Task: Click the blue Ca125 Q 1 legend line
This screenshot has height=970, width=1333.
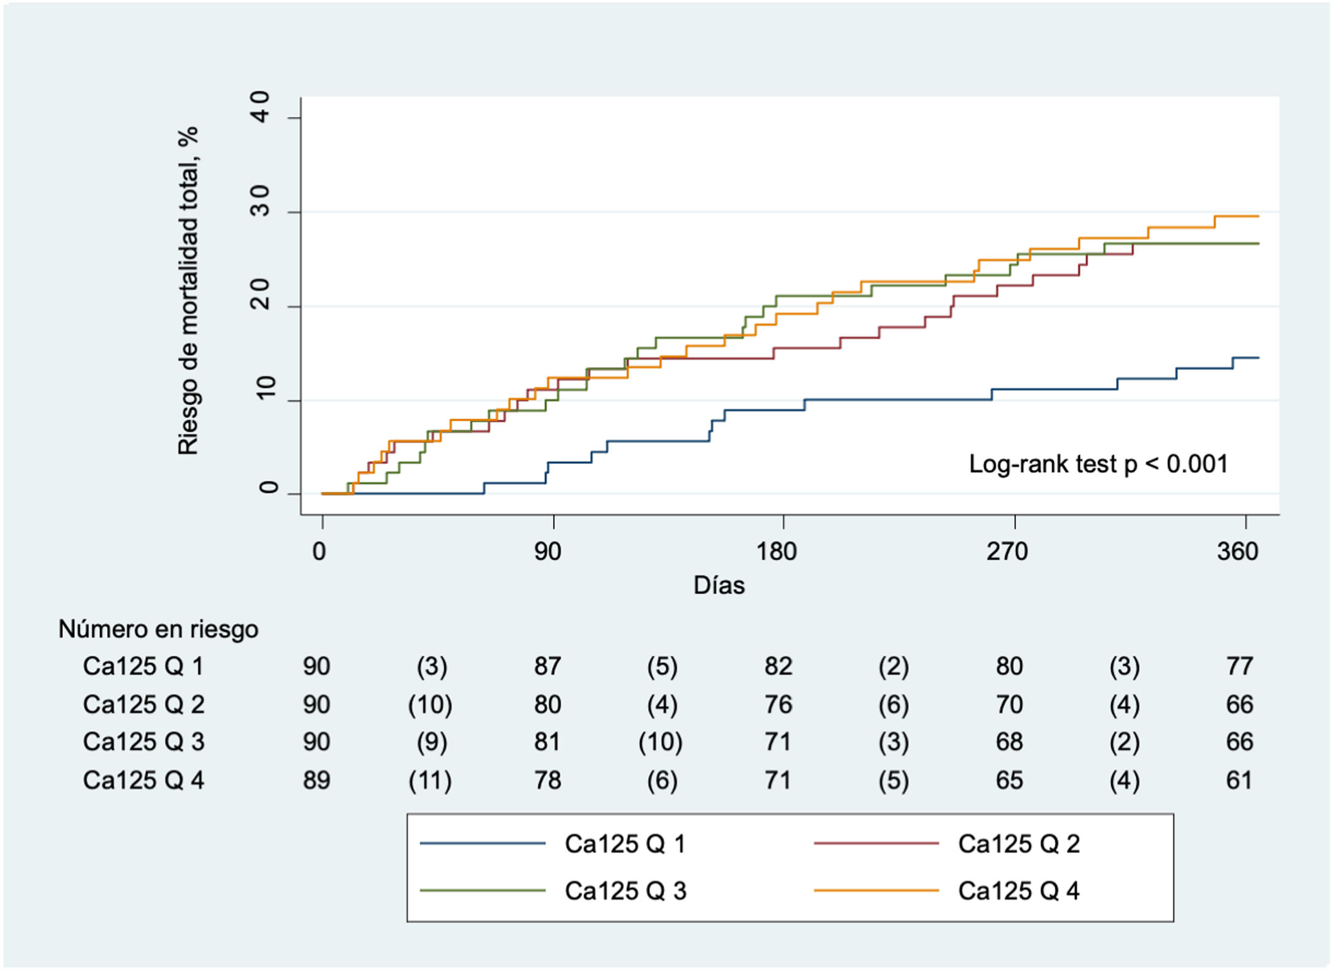Action: [x=482, y=844]
